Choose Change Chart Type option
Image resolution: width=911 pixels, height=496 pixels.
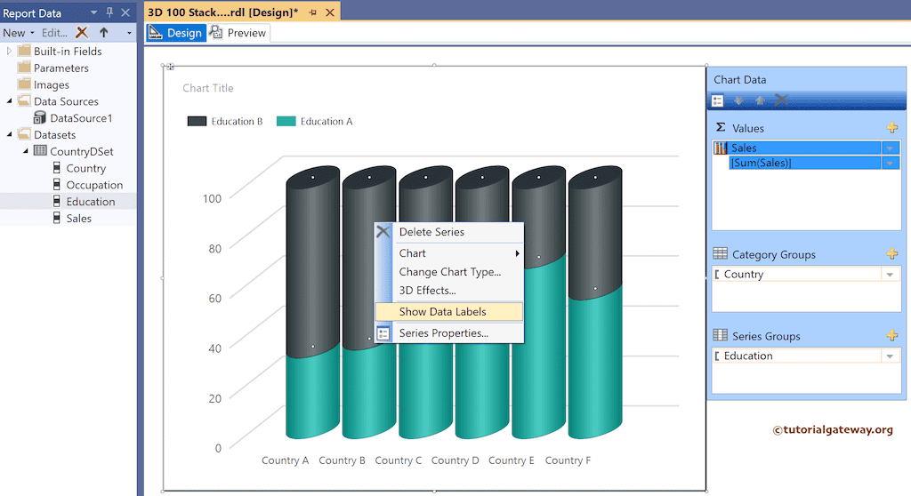coord(449,272)
